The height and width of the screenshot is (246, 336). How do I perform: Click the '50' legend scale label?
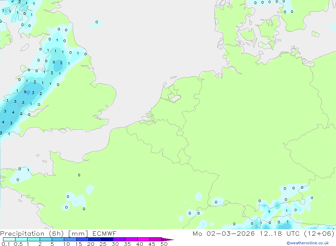pos(164,244)
